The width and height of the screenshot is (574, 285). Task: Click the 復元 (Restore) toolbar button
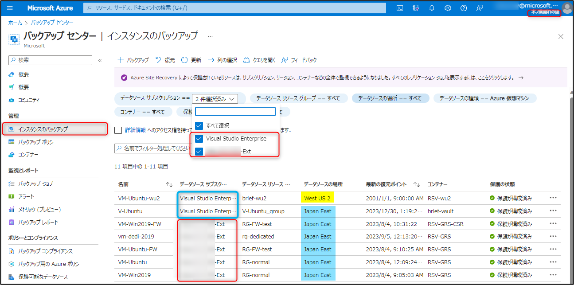pos(165,60)
